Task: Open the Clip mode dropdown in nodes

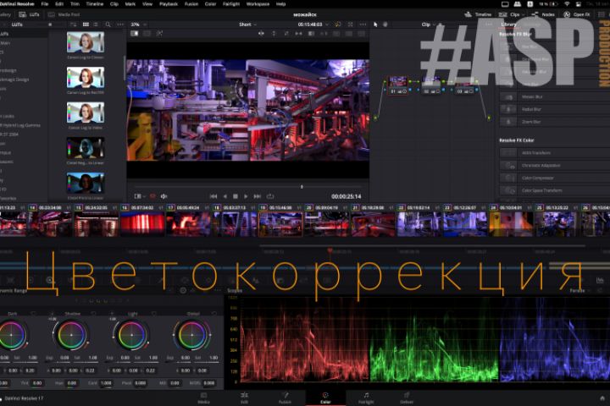Action: coord(429,25)
